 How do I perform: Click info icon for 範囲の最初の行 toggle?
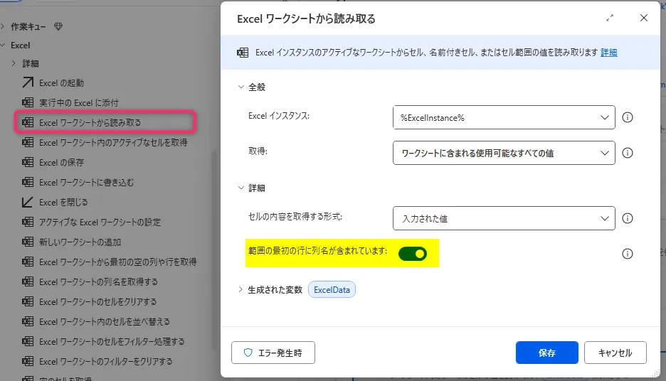tap(628, 253)
